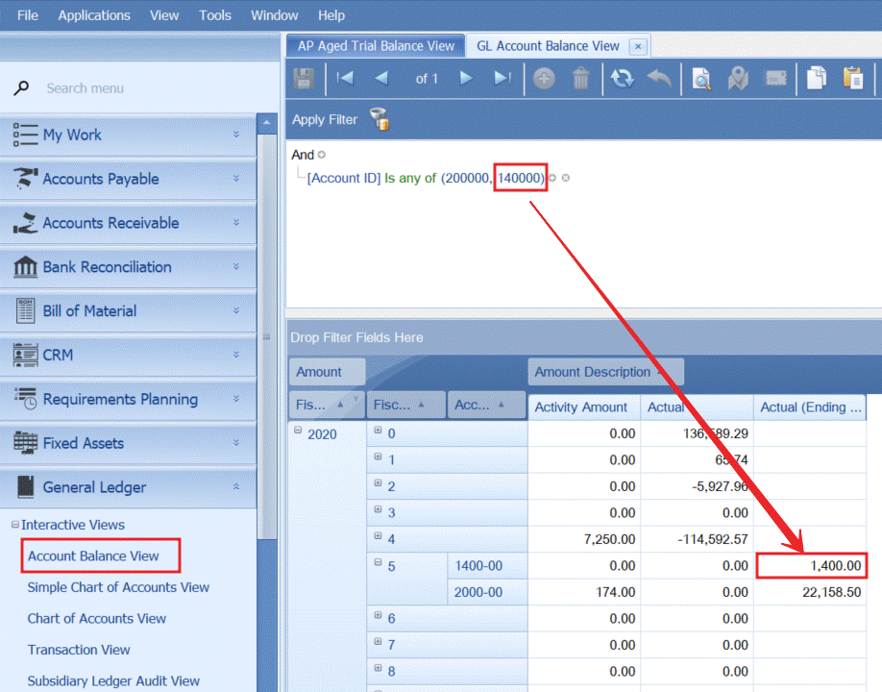Click the Paste clipboard icon
This screenshot has width=882, height=692.
coord(852,79)
